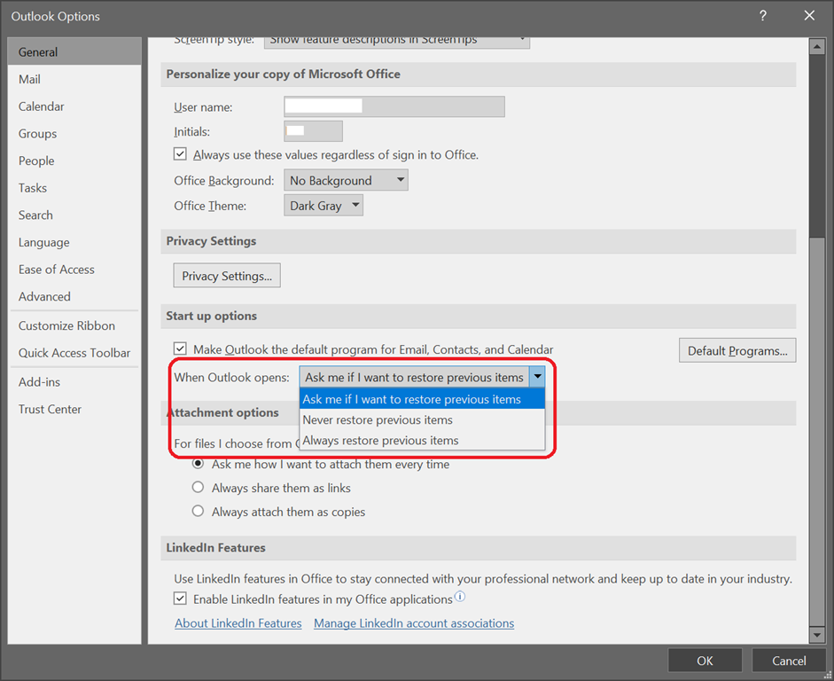Toggle 'Always use these values' checkbox

[x=181, y=154]
